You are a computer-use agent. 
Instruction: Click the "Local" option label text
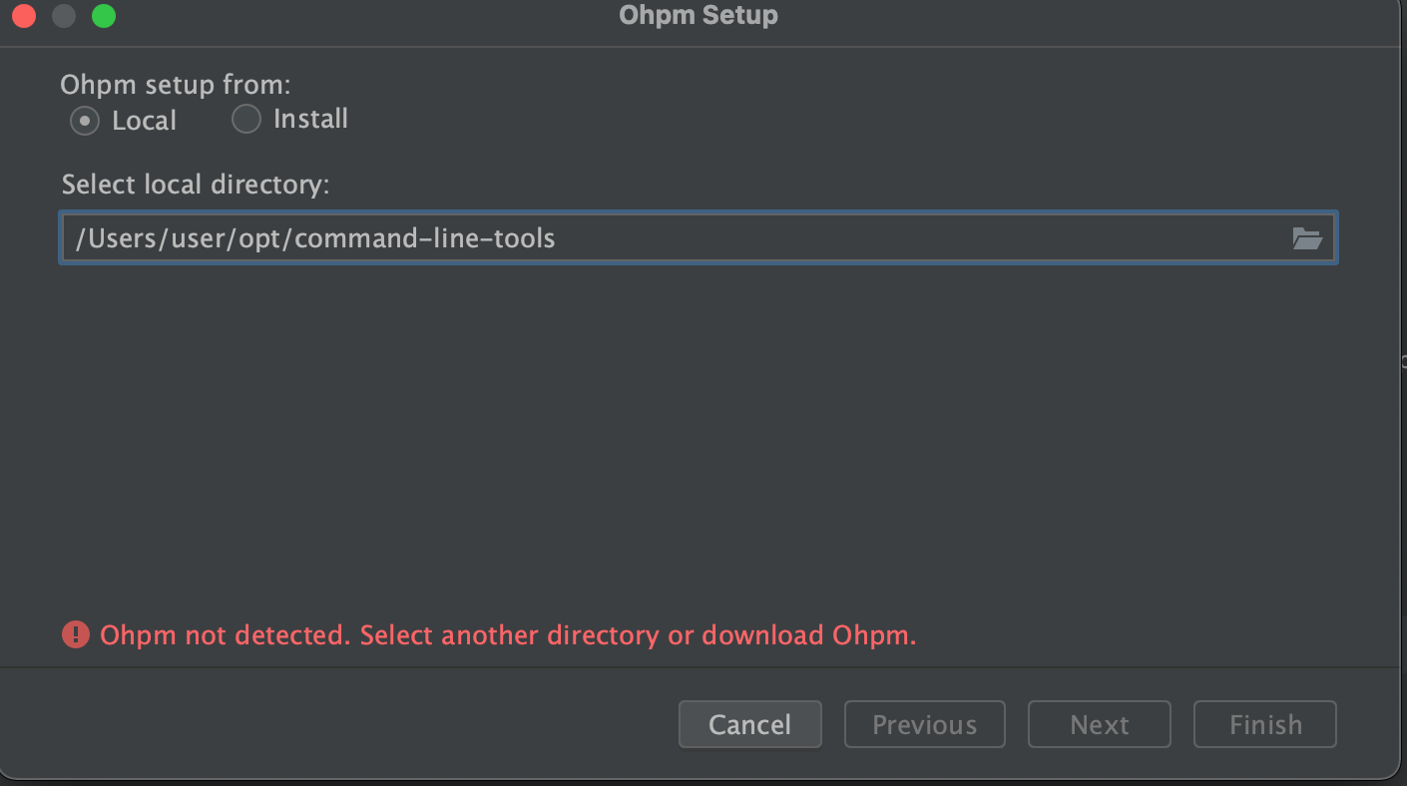145,121
